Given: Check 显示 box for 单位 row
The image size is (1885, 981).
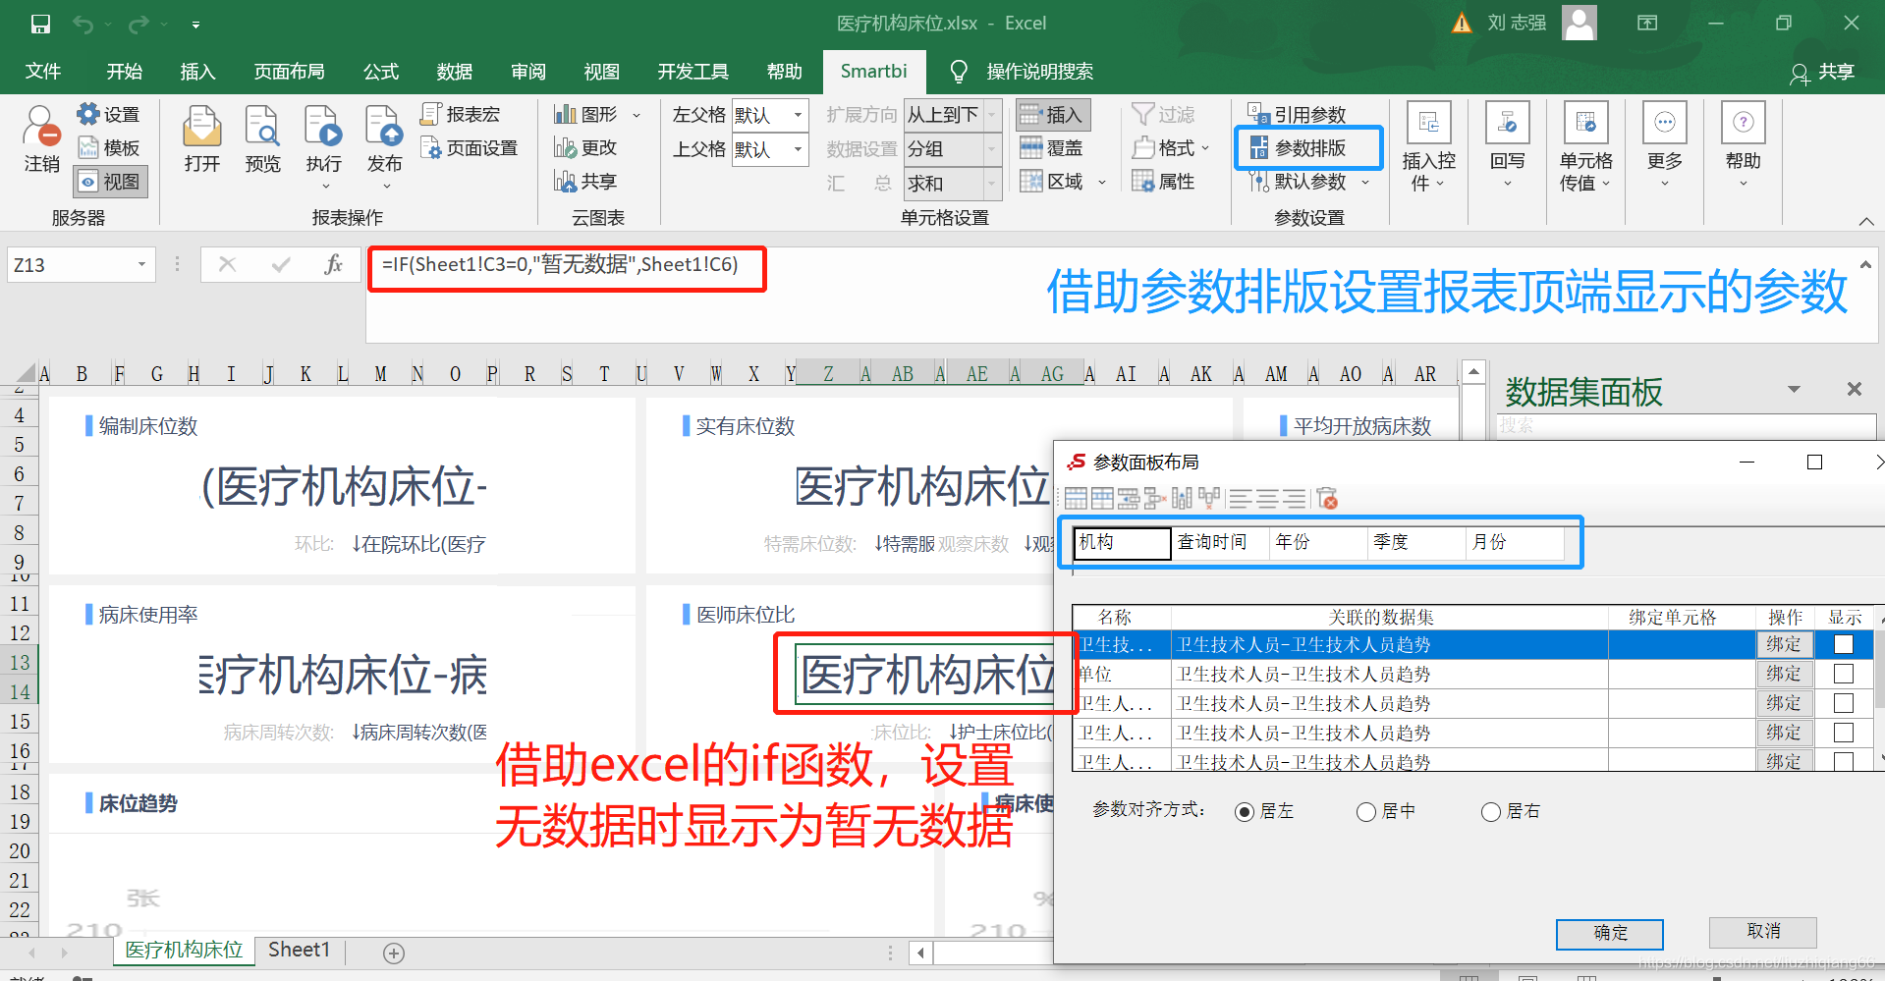Looking at the screenshot, I should pos(1844,674).
